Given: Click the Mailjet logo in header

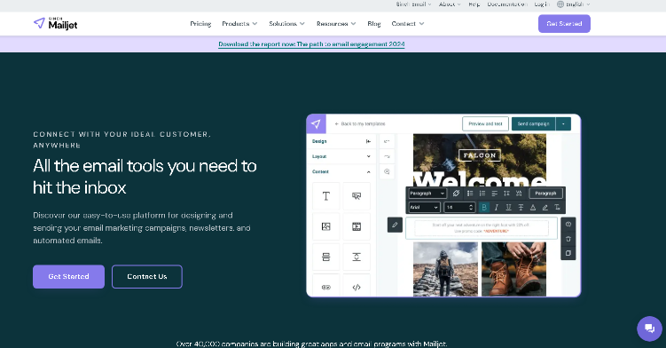Looking at the screenshot, I should pos(55,24).
